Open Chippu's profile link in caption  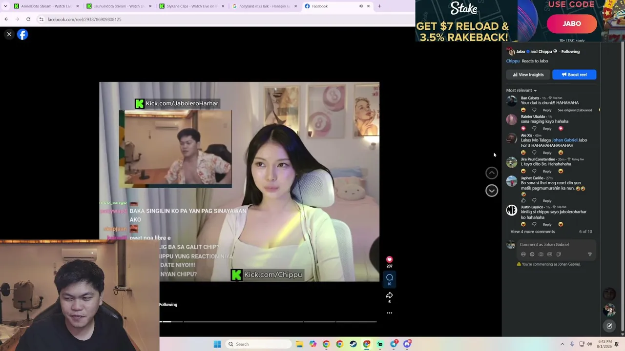tap(513, 61)
